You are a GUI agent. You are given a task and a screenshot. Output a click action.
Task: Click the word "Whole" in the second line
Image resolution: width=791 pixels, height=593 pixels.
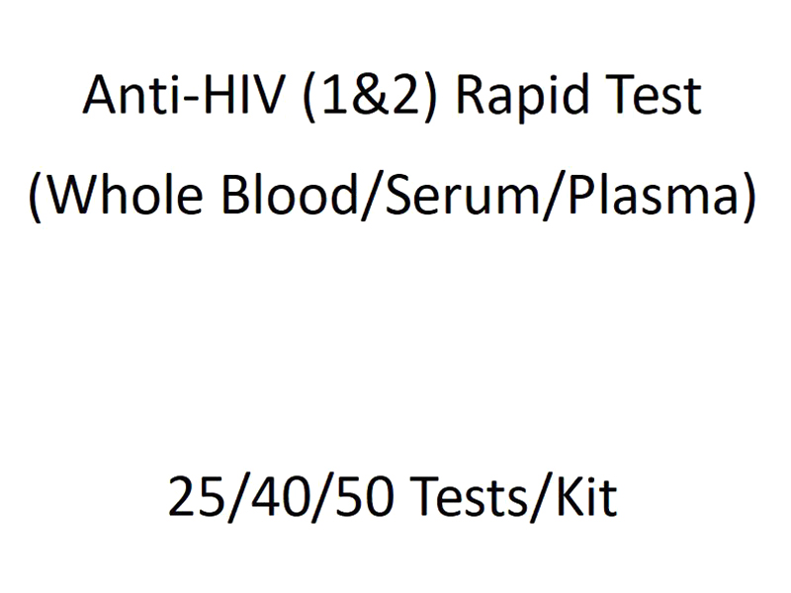pyautogui.click(x=127, y=195)
